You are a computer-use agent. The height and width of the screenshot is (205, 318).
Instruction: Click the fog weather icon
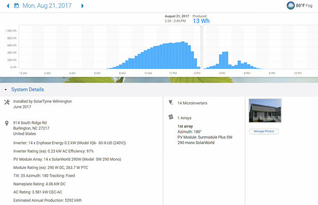click(x=290, y=6)
